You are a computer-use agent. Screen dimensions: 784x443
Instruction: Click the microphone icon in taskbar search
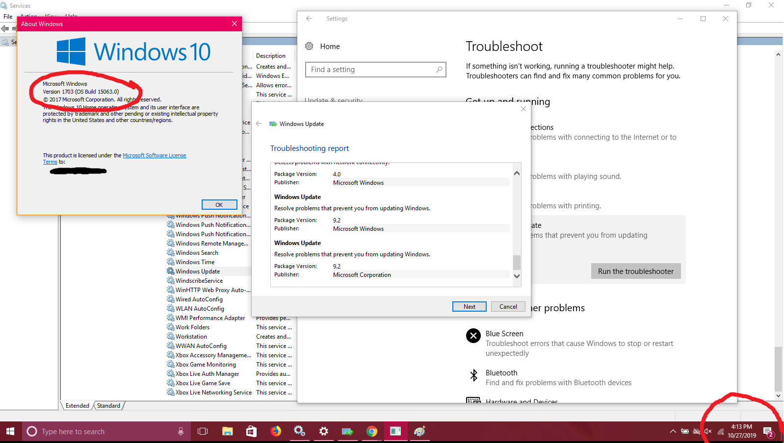pos(181,431)
